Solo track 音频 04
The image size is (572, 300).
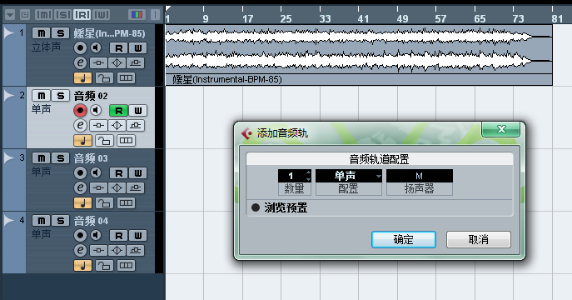60,221
